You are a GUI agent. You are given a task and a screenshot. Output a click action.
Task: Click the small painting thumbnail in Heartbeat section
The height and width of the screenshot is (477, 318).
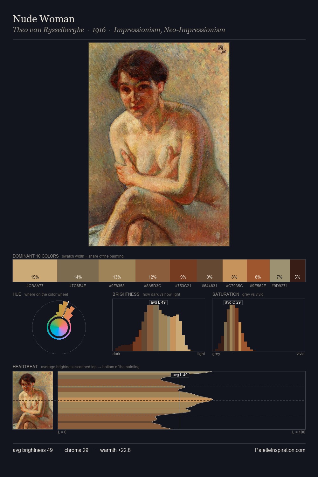[x=33, y=400]
